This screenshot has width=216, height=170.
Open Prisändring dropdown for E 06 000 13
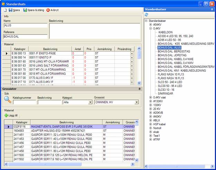[132, 53]
